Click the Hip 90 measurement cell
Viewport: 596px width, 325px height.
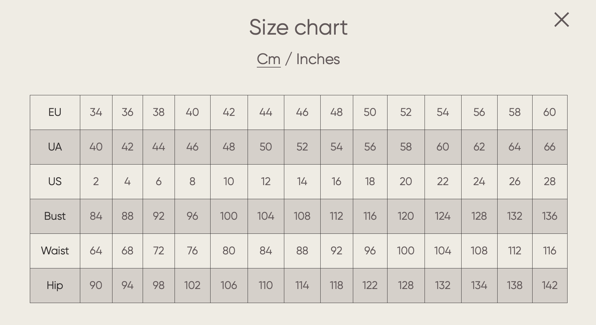96,286
